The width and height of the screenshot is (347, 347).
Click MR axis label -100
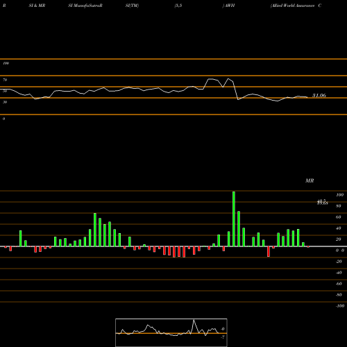pos(339,306)
